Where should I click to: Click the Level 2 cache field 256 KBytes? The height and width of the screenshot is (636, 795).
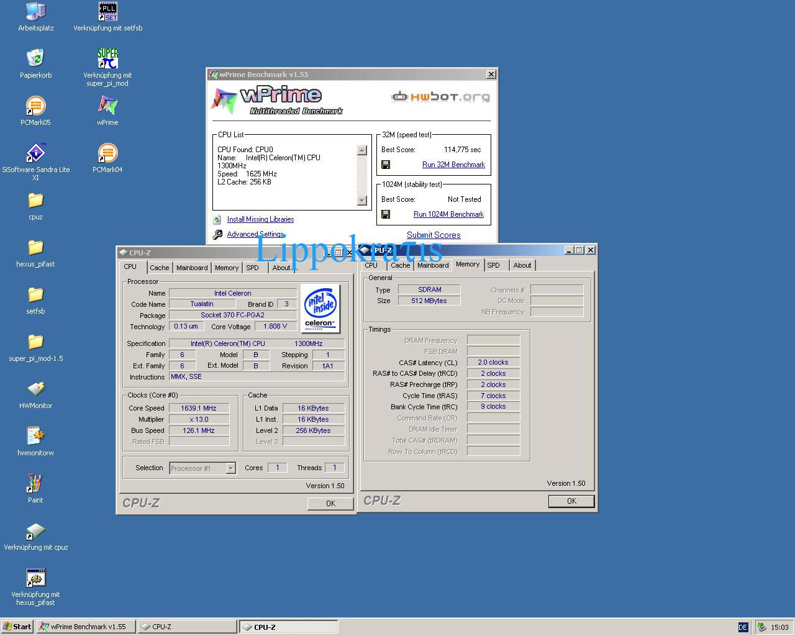click(313, 430)
